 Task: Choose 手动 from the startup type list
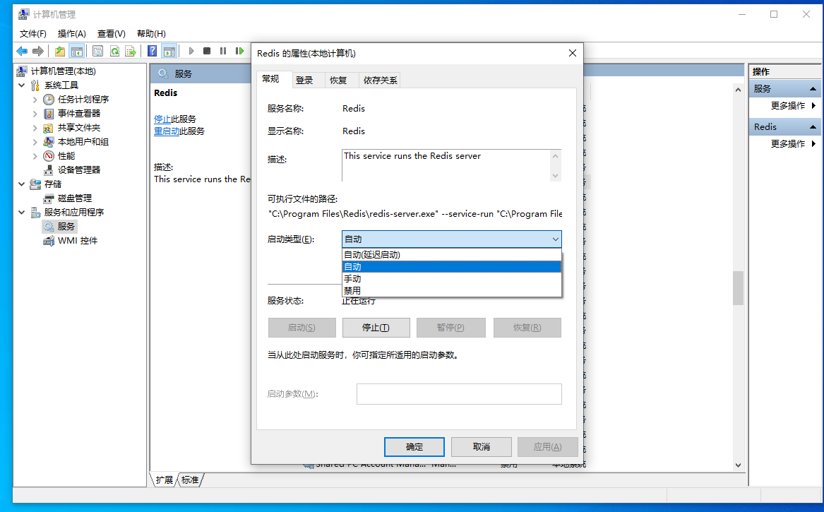coord(352,279)
